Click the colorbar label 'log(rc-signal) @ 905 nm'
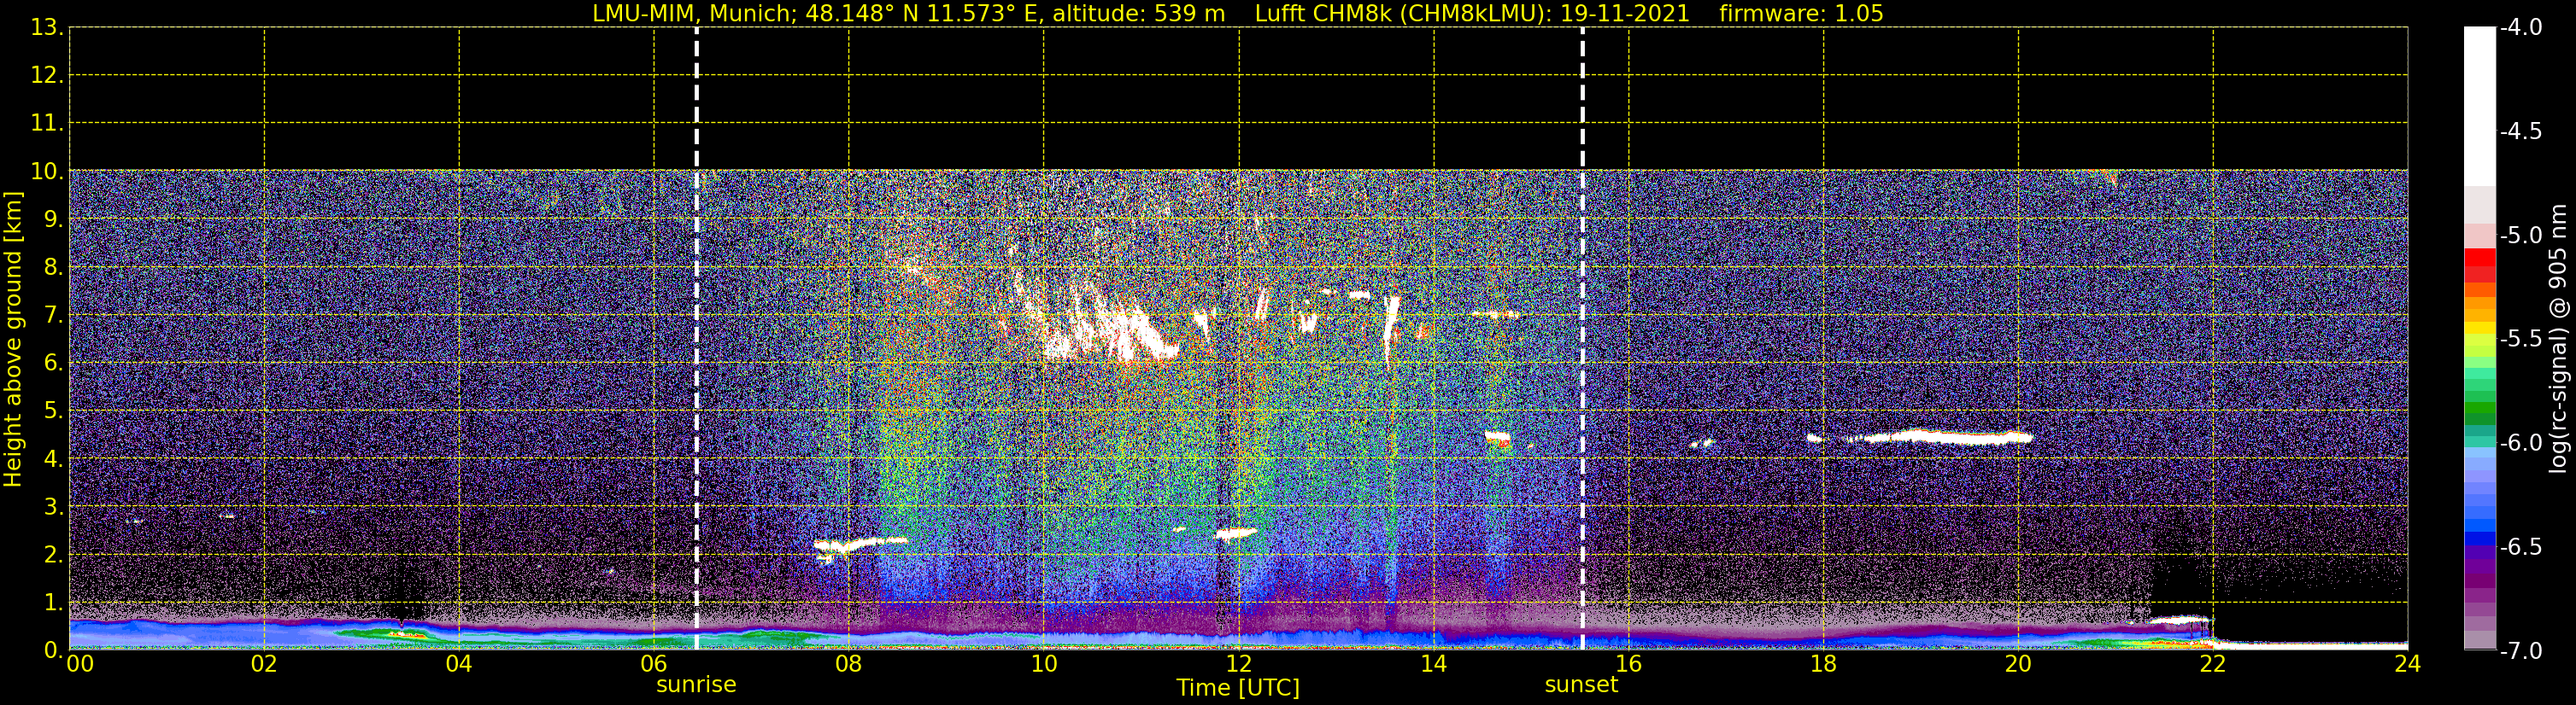This screenshot has width=2576, height=705. (2559, 339)
